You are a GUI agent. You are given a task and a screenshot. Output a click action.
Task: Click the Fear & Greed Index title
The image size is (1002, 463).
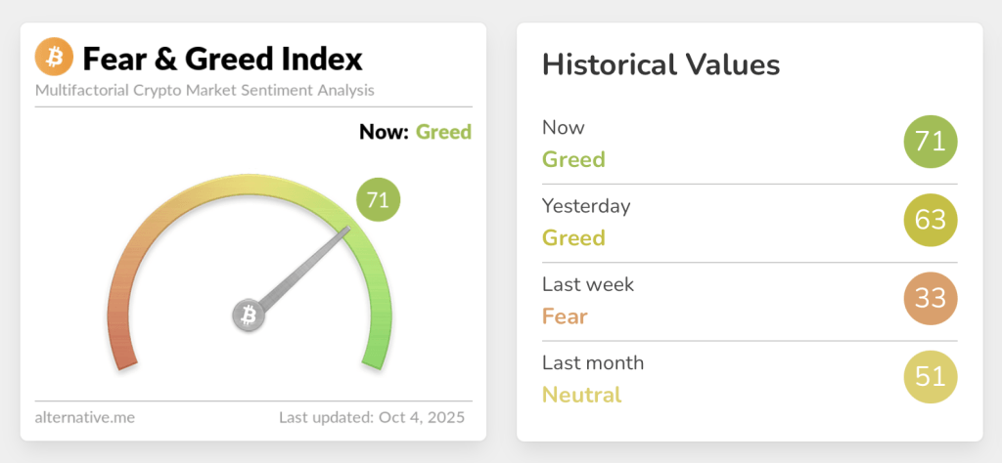tap(222, 59)
